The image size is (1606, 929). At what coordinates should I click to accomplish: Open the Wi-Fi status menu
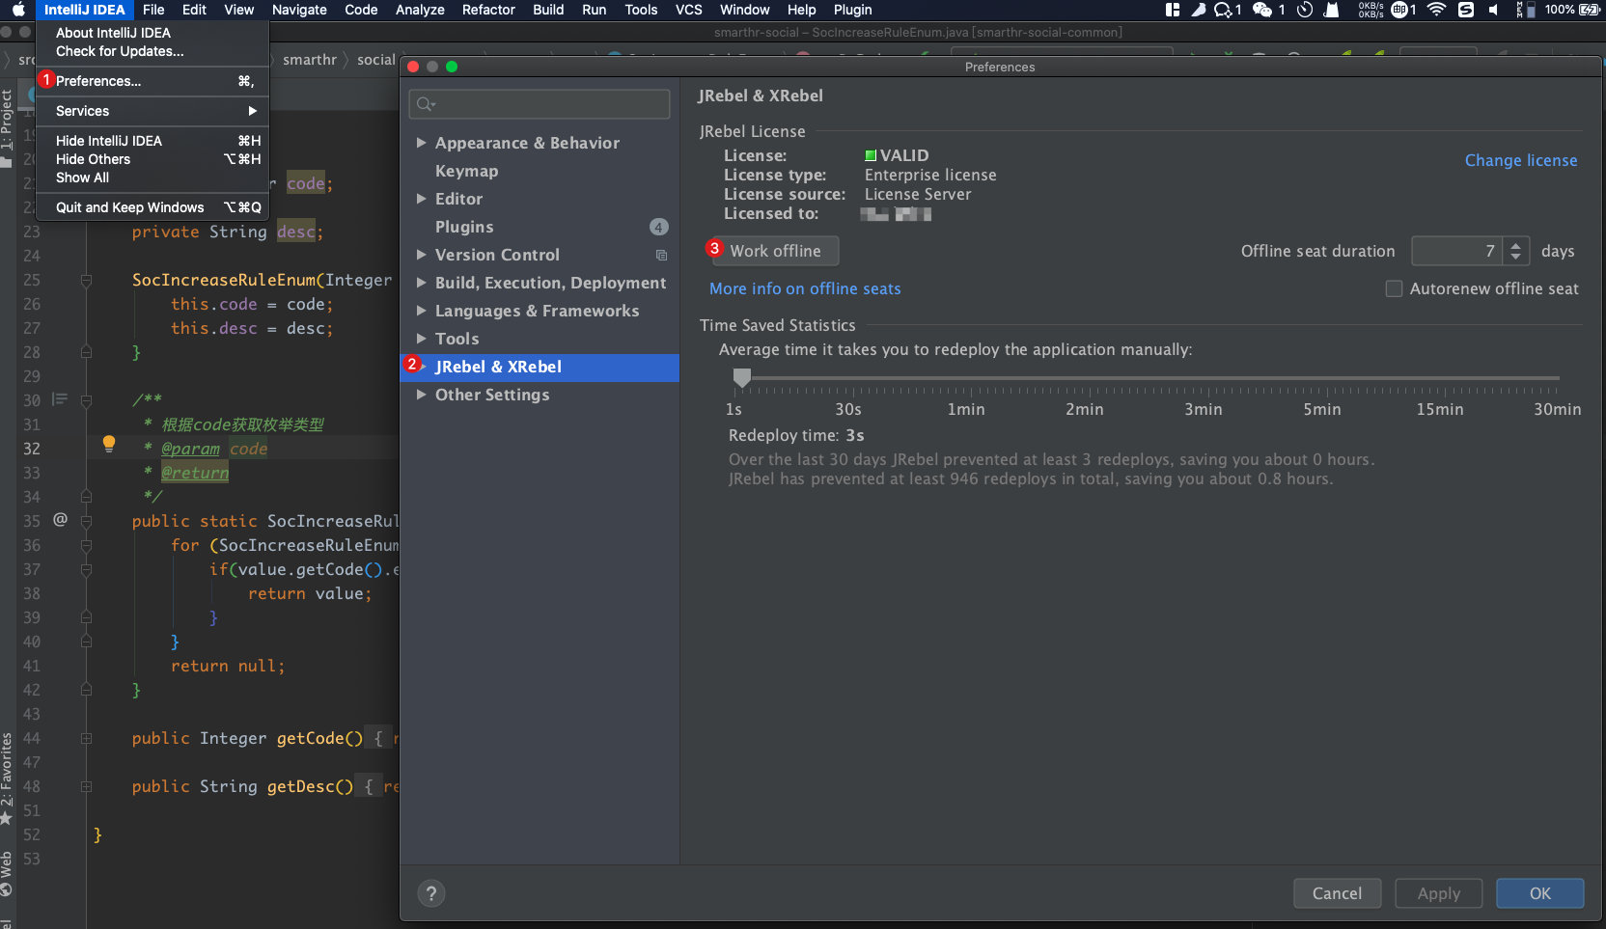click(x=1436, y=10)
